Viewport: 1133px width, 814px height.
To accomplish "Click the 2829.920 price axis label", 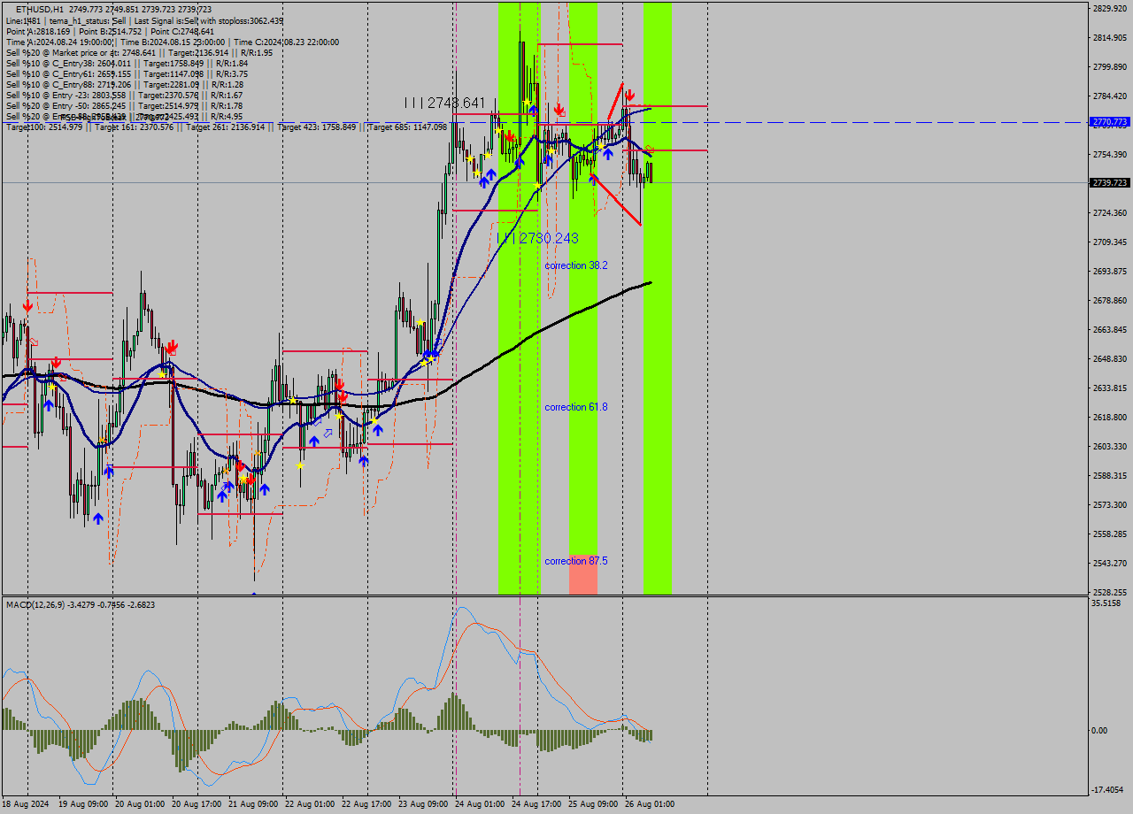I will (1110, 9).
